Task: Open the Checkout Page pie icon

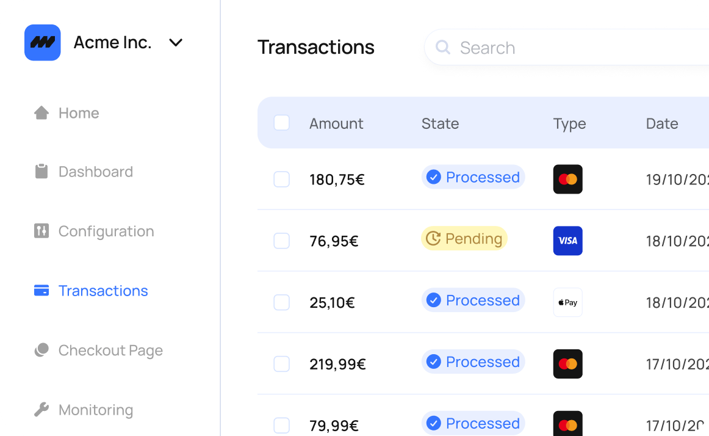Action: pos(41,350)
